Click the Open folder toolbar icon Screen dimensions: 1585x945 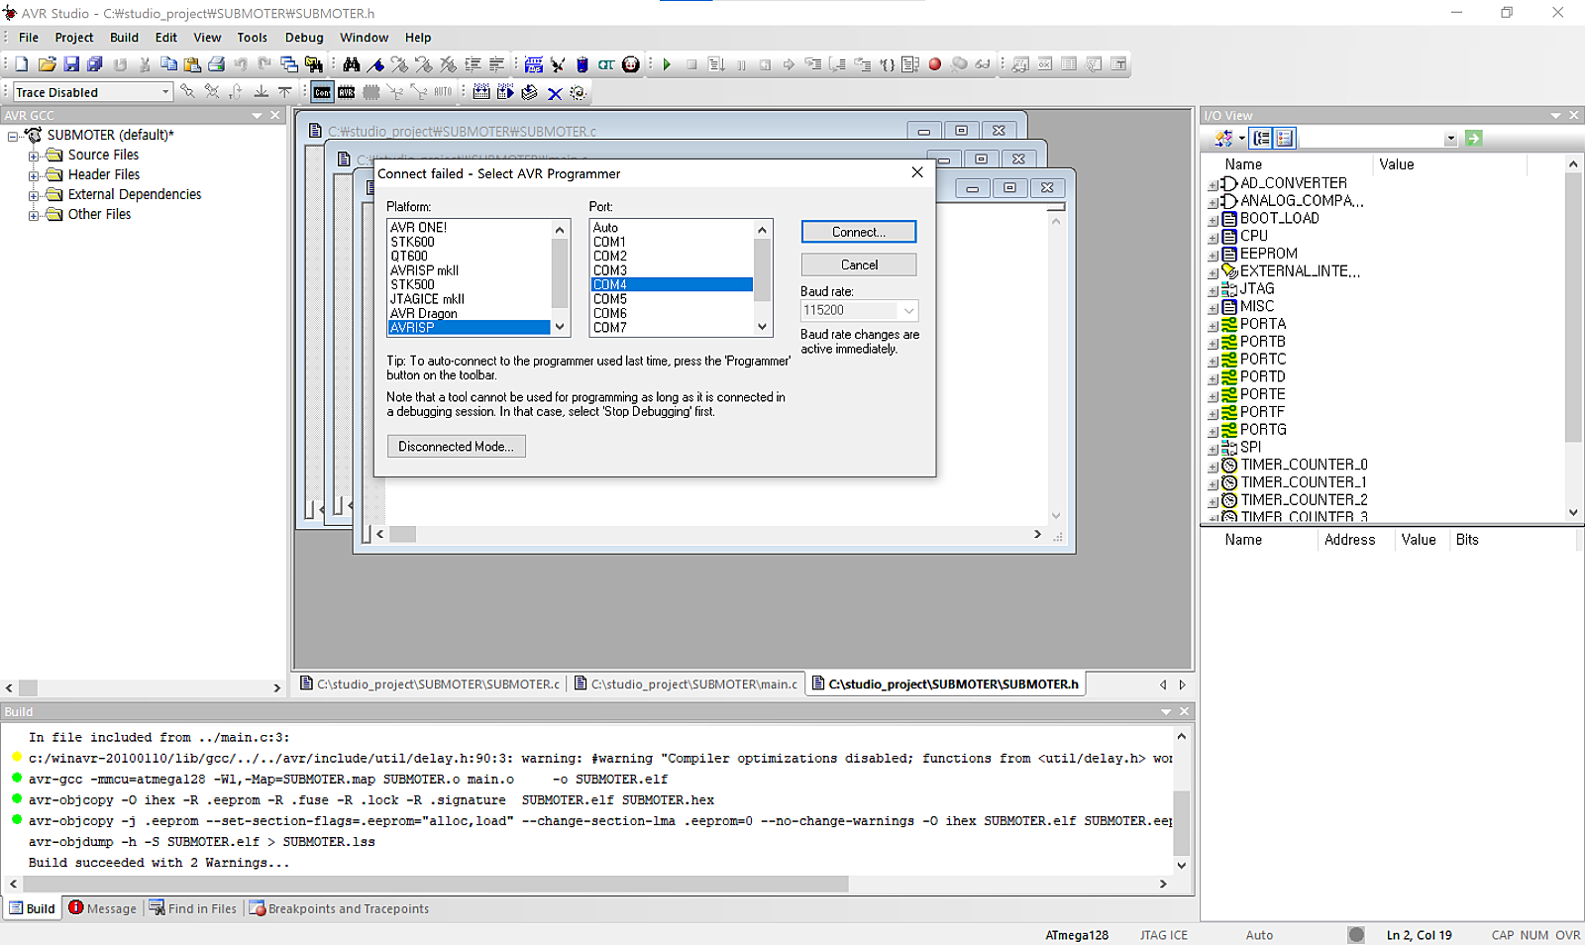pos(47,64)
